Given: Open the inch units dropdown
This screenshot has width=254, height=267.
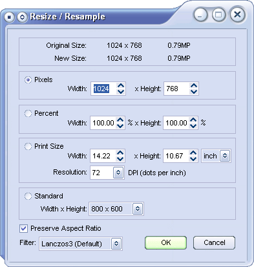Looking at the screenshot, I should click(225, 156).
